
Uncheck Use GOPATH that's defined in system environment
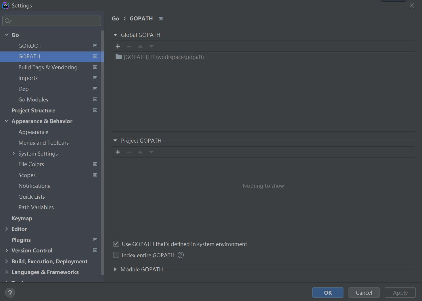click(116, 244)
